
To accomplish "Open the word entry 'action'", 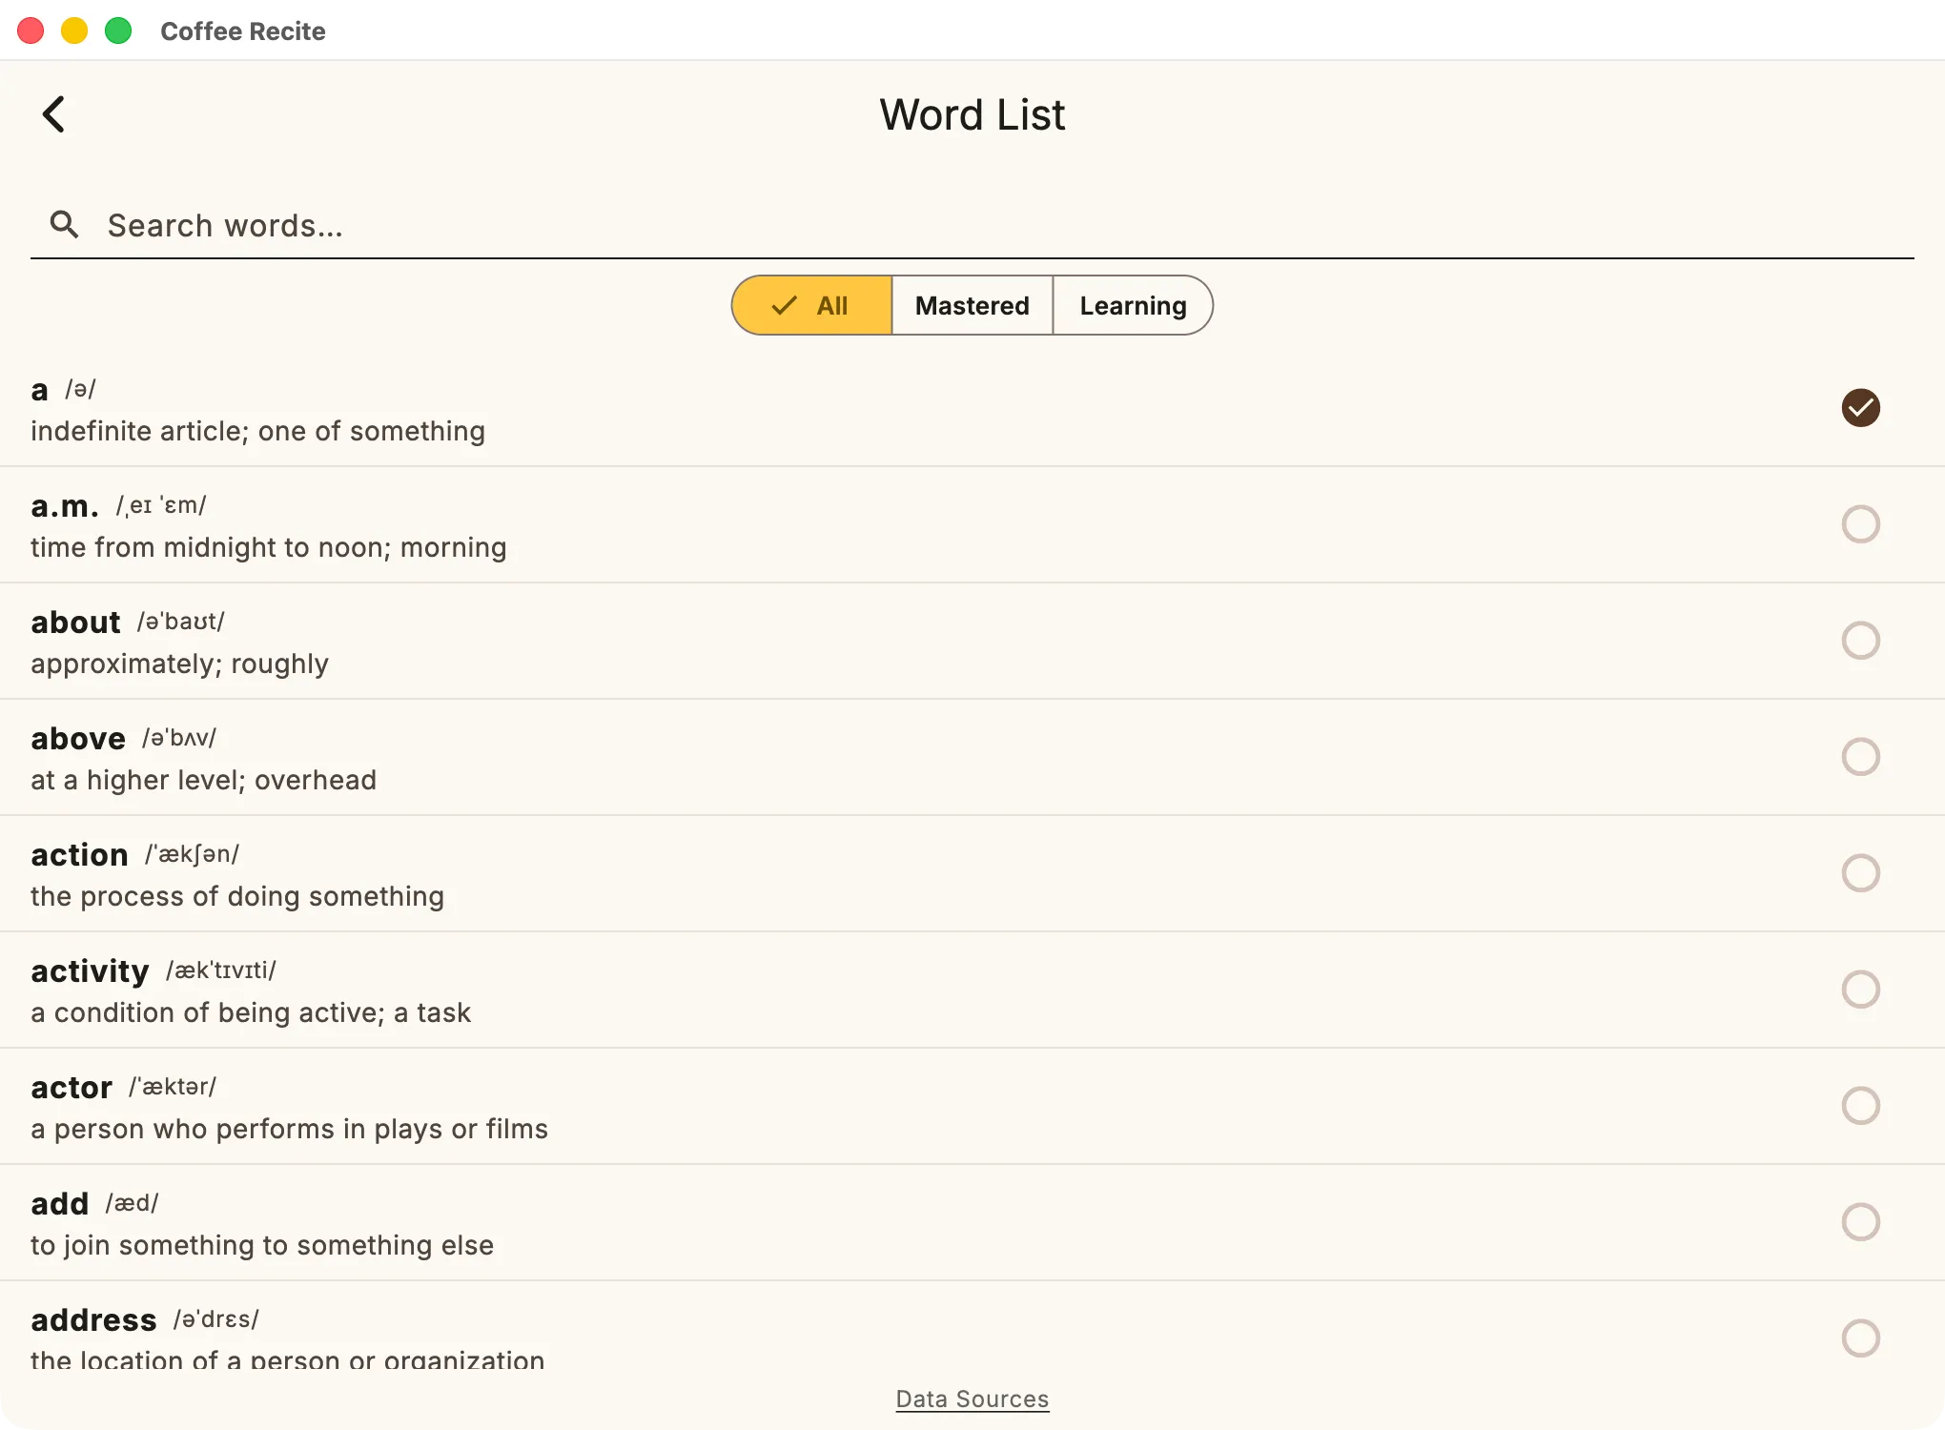I will pyautogui.click(x=972, y=873).
